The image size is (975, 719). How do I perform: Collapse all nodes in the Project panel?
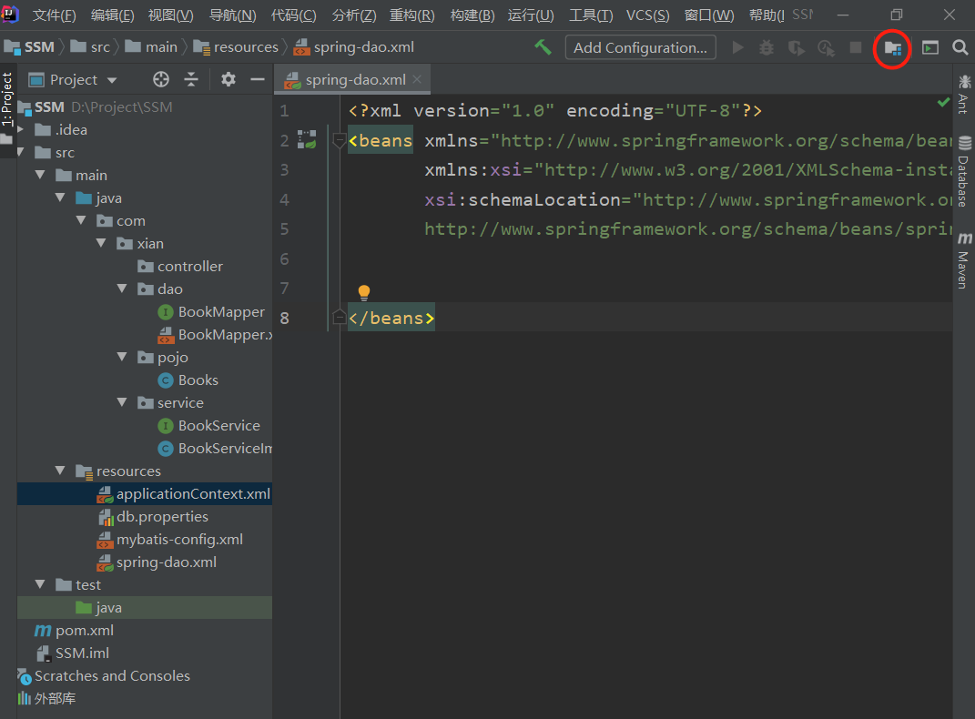[x=191, y=80]
